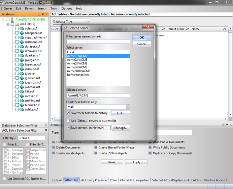Toggle Delete Documents attribute checkbox

54,147
